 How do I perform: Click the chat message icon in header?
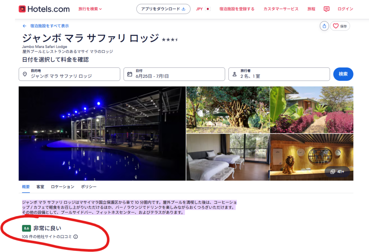click(326, 9)
